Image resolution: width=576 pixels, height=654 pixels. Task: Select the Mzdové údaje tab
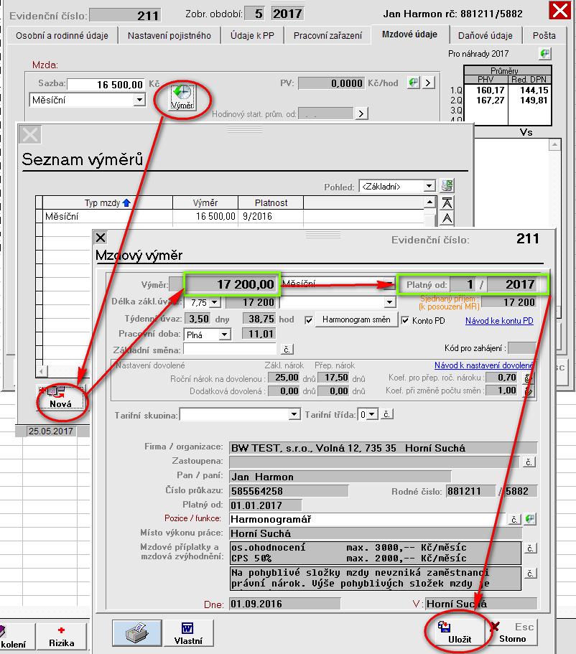coord(410,34)
